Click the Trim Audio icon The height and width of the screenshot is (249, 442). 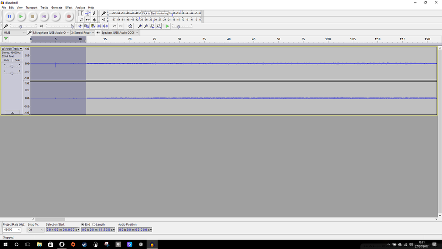click(x=99, y=26)
